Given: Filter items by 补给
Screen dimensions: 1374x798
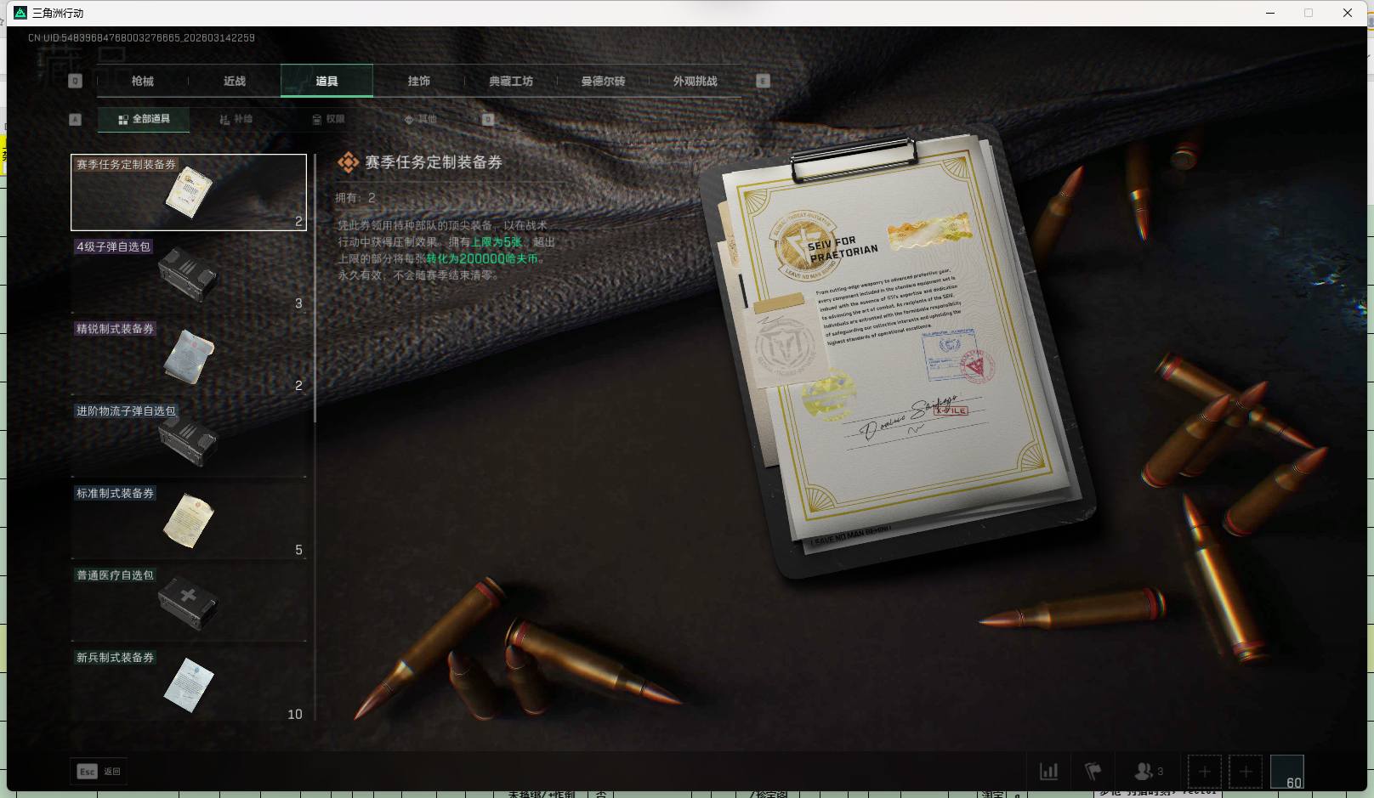Looking at the screenshot, I should coord(236,120).
